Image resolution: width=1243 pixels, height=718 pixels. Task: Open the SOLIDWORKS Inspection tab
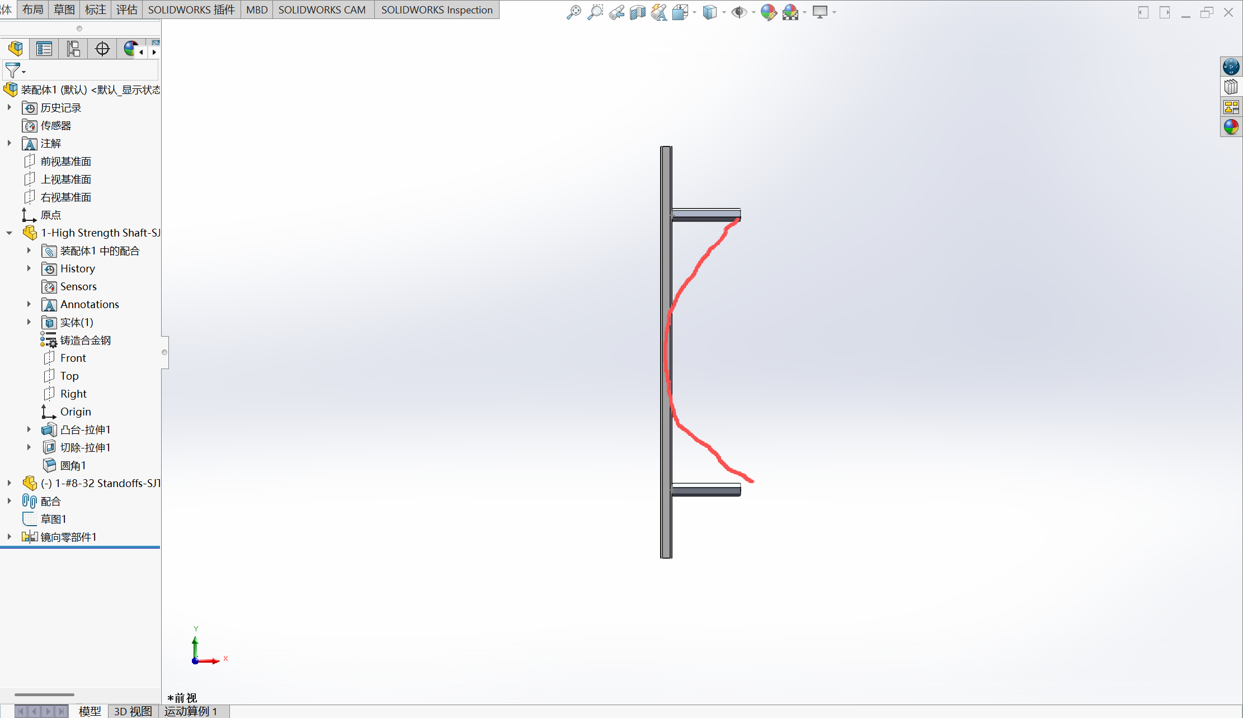tap(437, 10)
